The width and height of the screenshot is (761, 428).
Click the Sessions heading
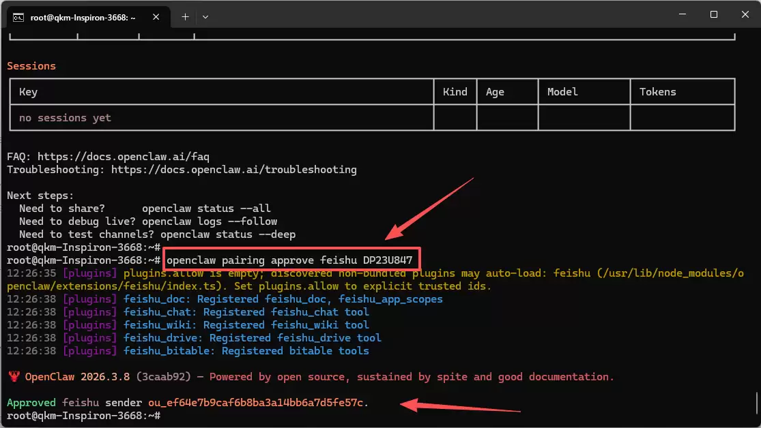[31, 66]
